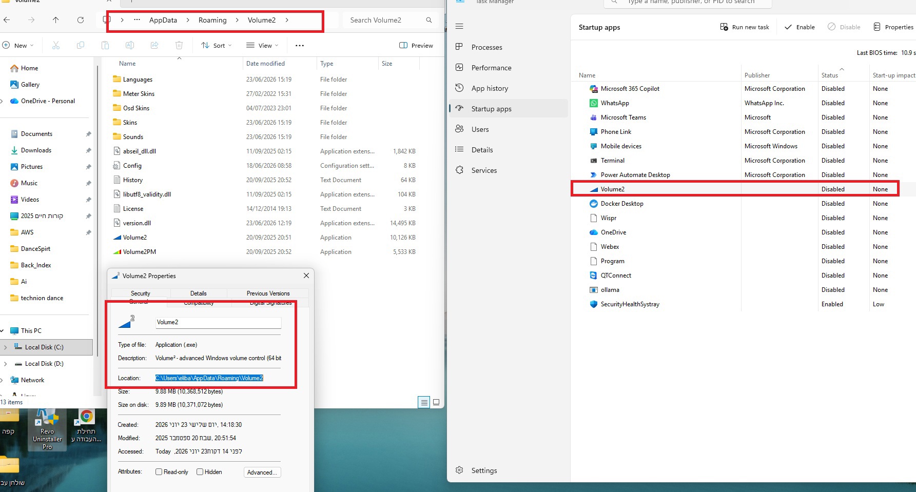
Task: Open the View dropdown in Explorer toolbar
Action: click(x=262, y=45)
